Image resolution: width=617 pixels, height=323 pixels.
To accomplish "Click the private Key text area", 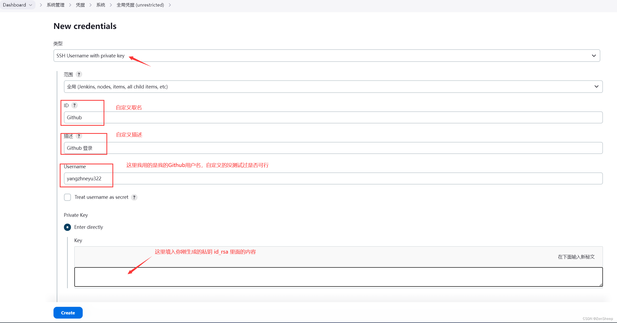I will (338, 277).
